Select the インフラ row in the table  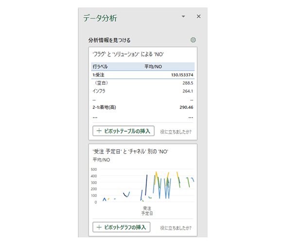coord(143,91)
